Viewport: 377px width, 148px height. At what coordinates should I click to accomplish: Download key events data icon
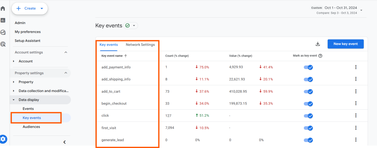tap(318, 44)
